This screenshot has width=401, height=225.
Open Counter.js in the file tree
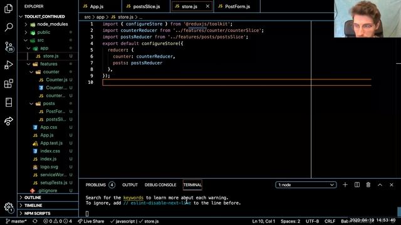(x=48, y=79)
